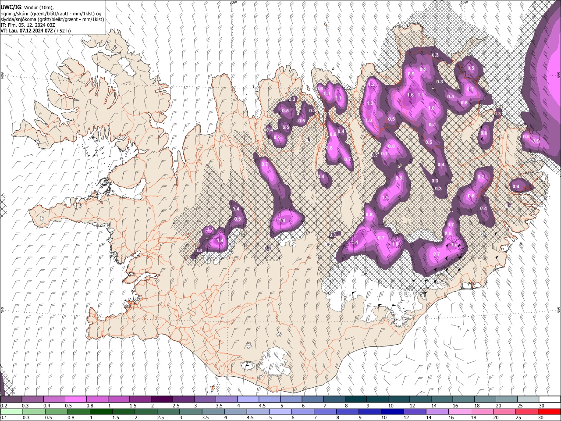The width and height of the screenshot is (561, 421).
Task: Click the dark green 1–1.5 swatch, bottom legend row
Action: (x=101, y=411)
